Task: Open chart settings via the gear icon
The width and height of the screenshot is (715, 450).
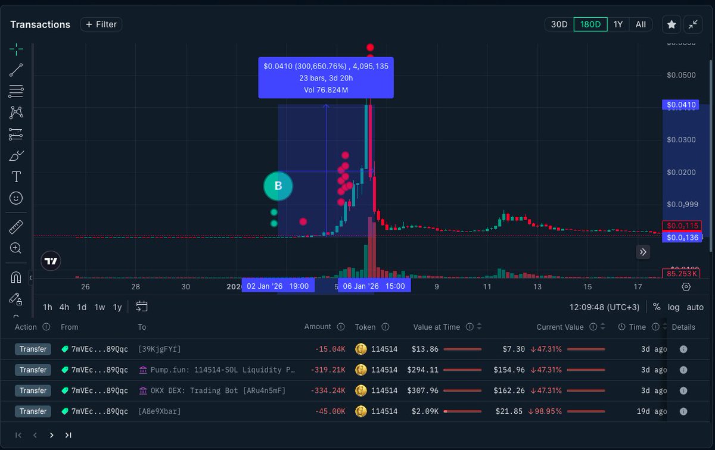Action: pos(686,286)
